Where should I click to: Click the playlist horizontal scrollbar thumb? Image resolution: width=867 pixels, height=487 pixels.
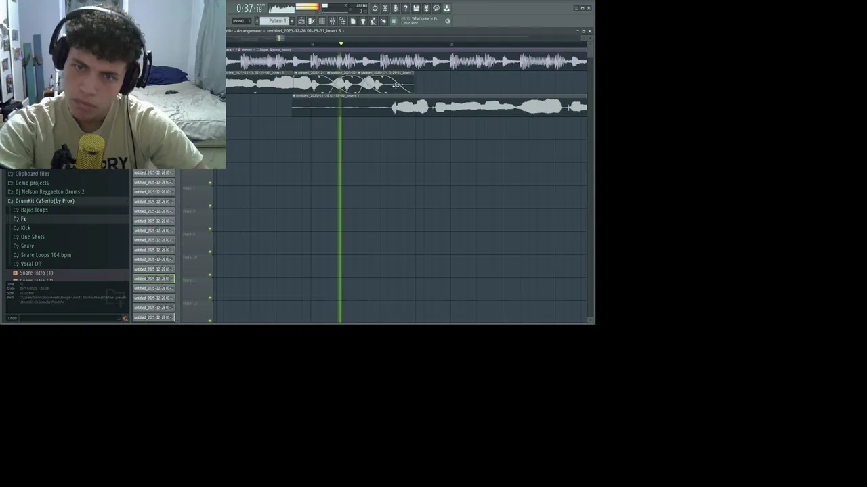[279, 38]
